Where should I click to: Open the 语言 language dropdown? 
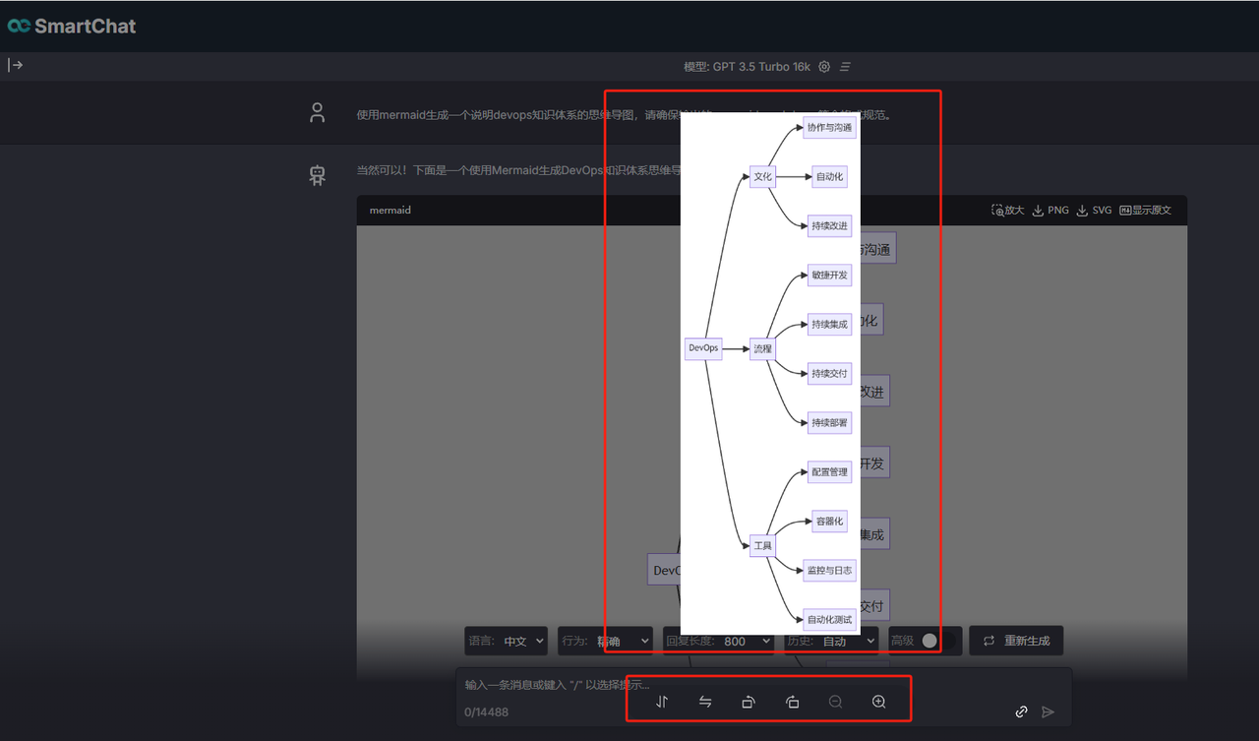(506, 641)
